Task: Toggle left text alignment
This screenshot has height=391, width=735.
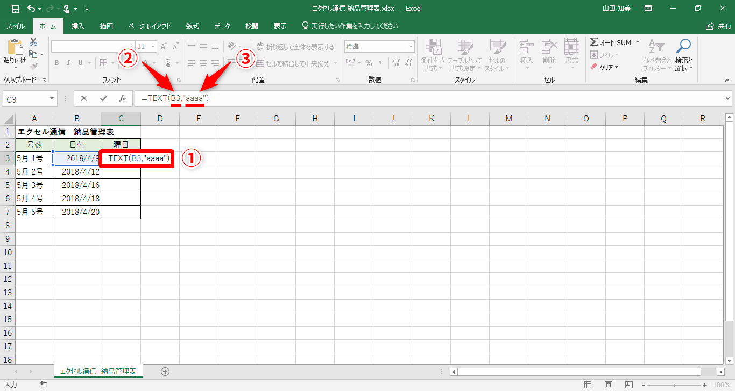Action: pyautogui.click(x=191, y=63)
